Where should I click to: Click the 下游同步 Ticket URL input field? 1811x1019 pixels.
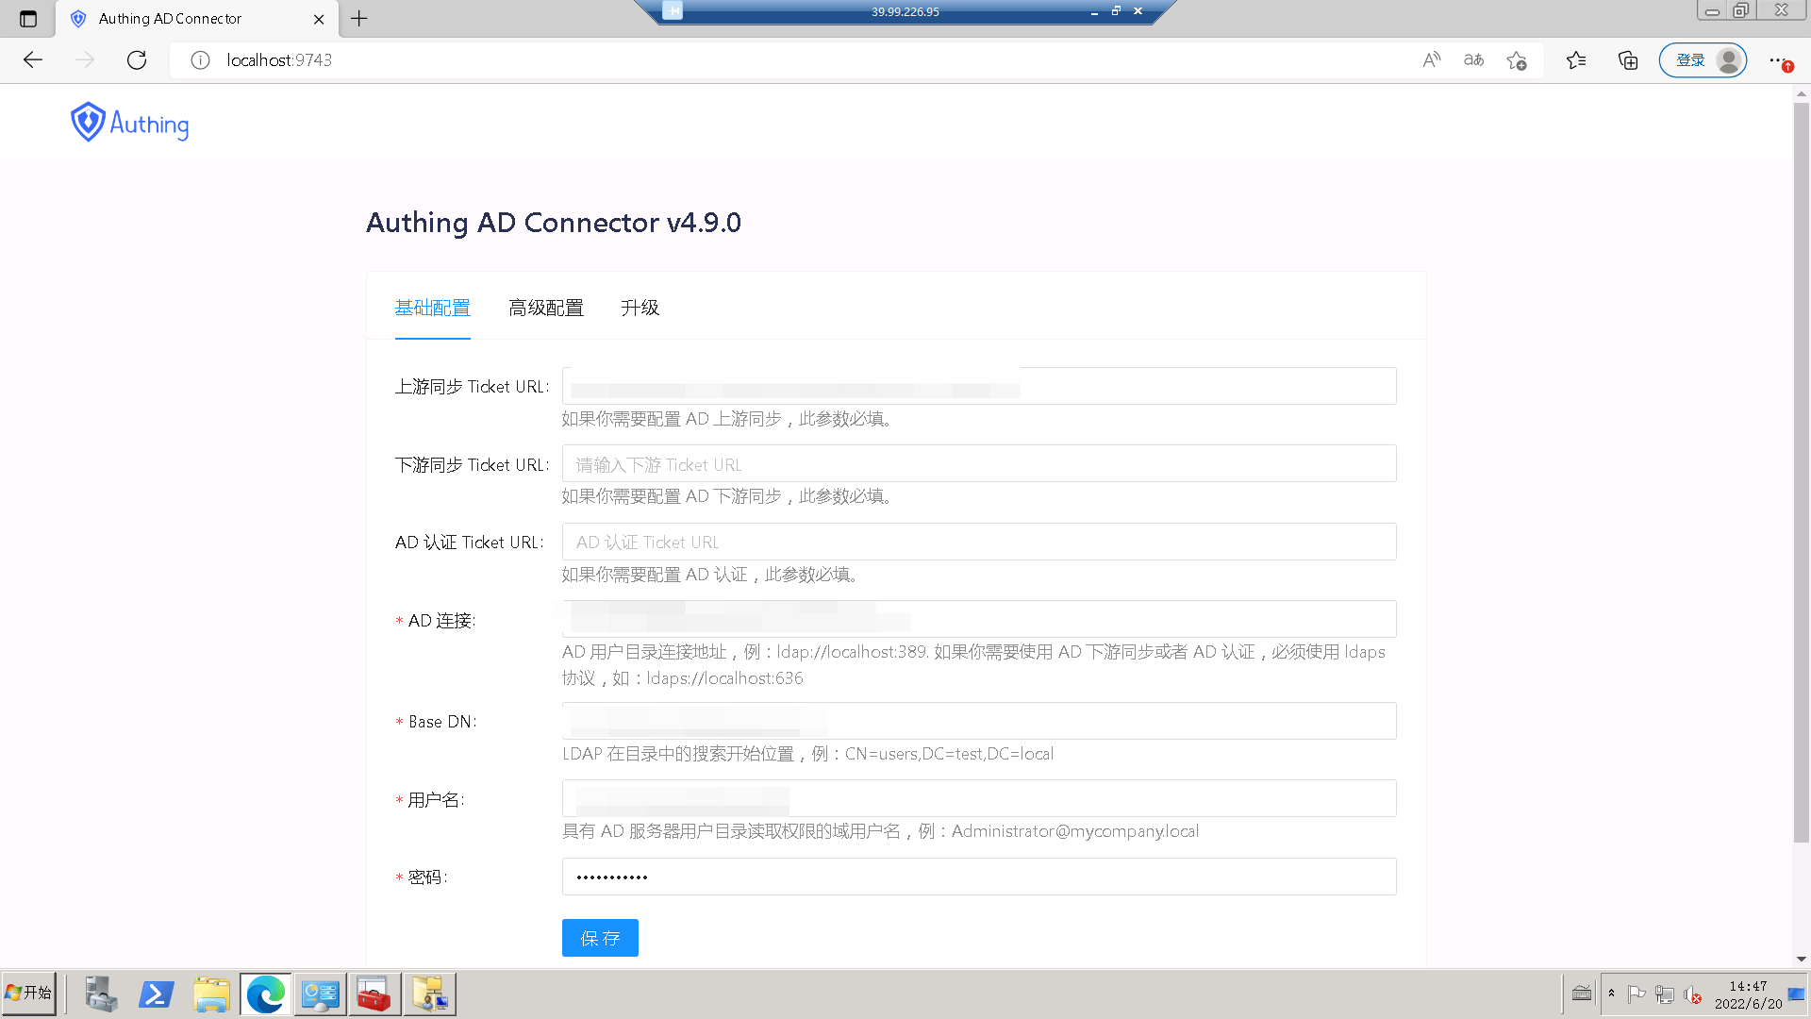[x=978, y=463]
